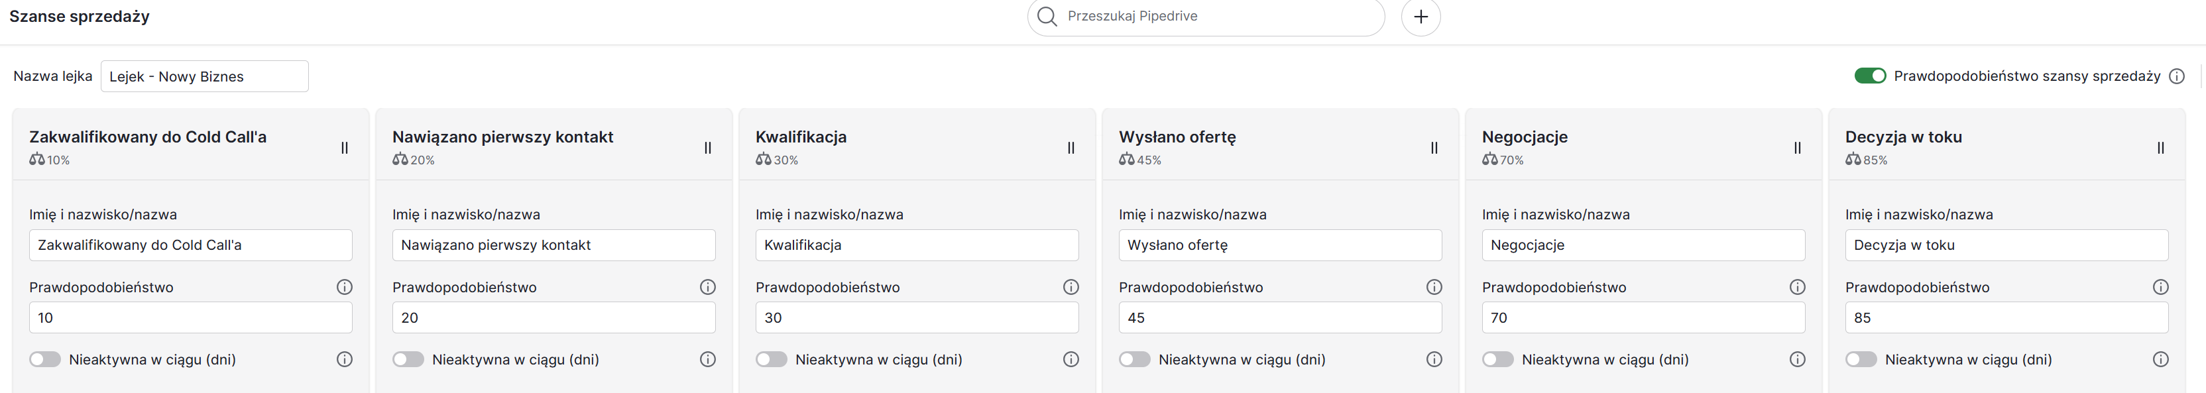Open Nieaktywna info icon in Decyzja w toku
The image size is (2206, 393).
(2160, 360)
